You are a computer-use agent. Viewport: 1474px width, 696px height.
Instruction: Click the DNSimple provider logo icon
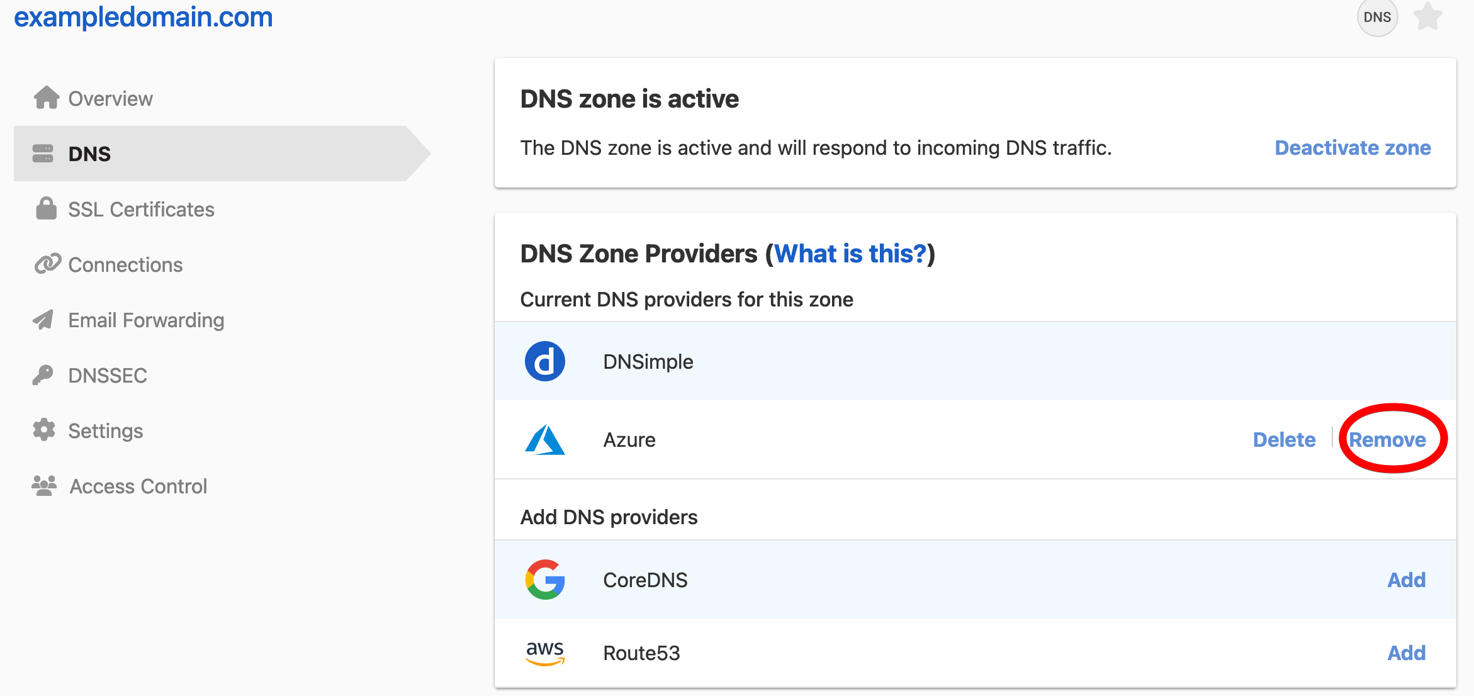[x=544, y=361]
